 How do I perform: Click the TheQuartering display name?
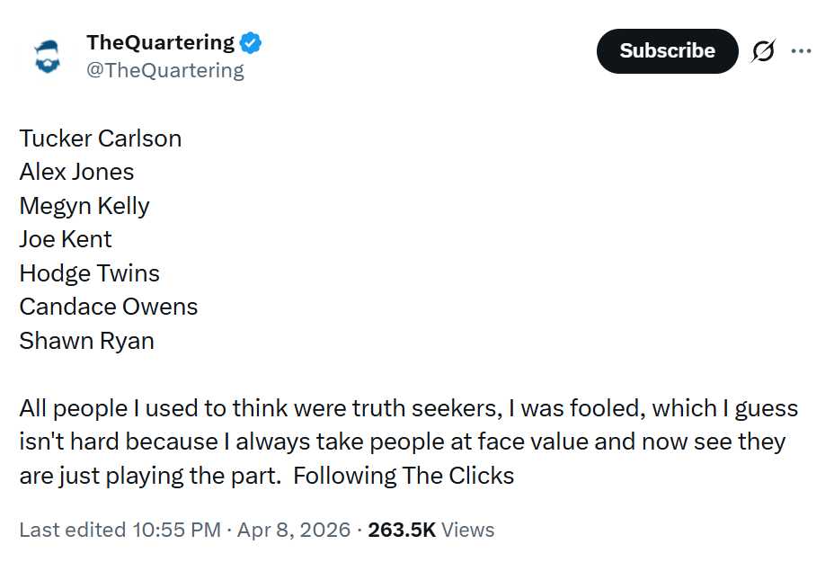coord(160,42)
